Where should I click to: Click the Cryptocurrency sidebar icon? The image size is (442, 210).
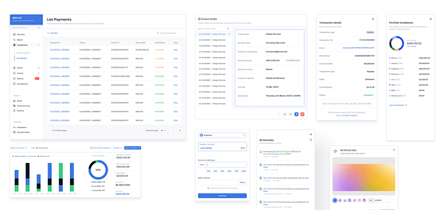tap(14, 106)
